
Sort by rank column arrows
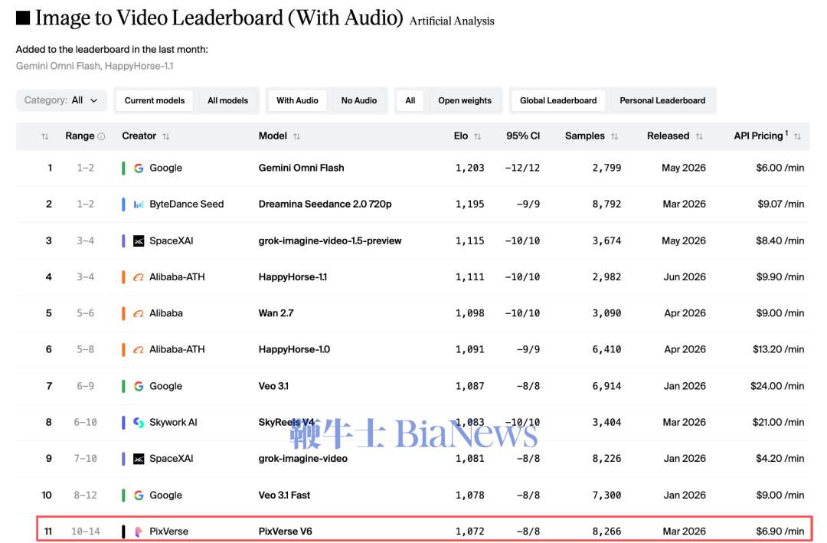coord(45,136)
